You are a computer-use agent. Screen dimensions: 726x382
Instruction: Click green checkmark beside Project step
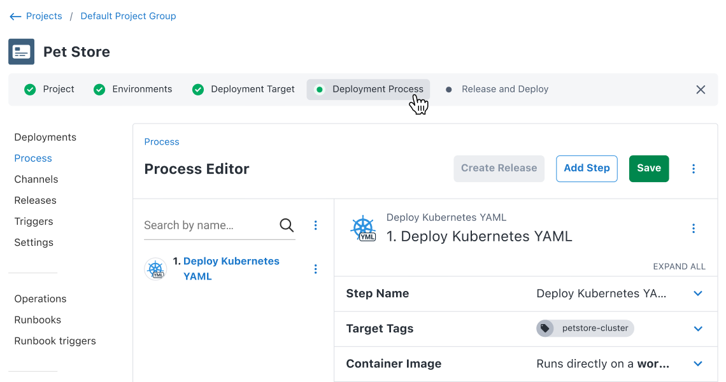(30, 89)
